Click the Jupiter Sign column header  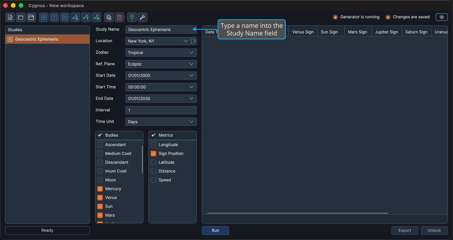pos(386,32)
